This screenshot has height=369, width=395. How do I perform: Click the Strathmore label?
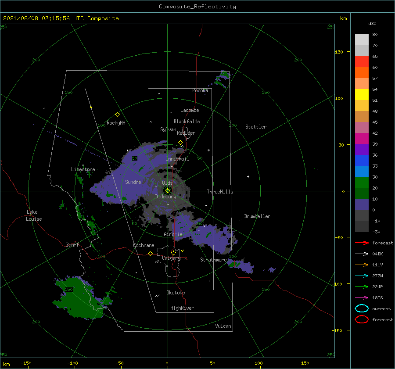(213, 260)
